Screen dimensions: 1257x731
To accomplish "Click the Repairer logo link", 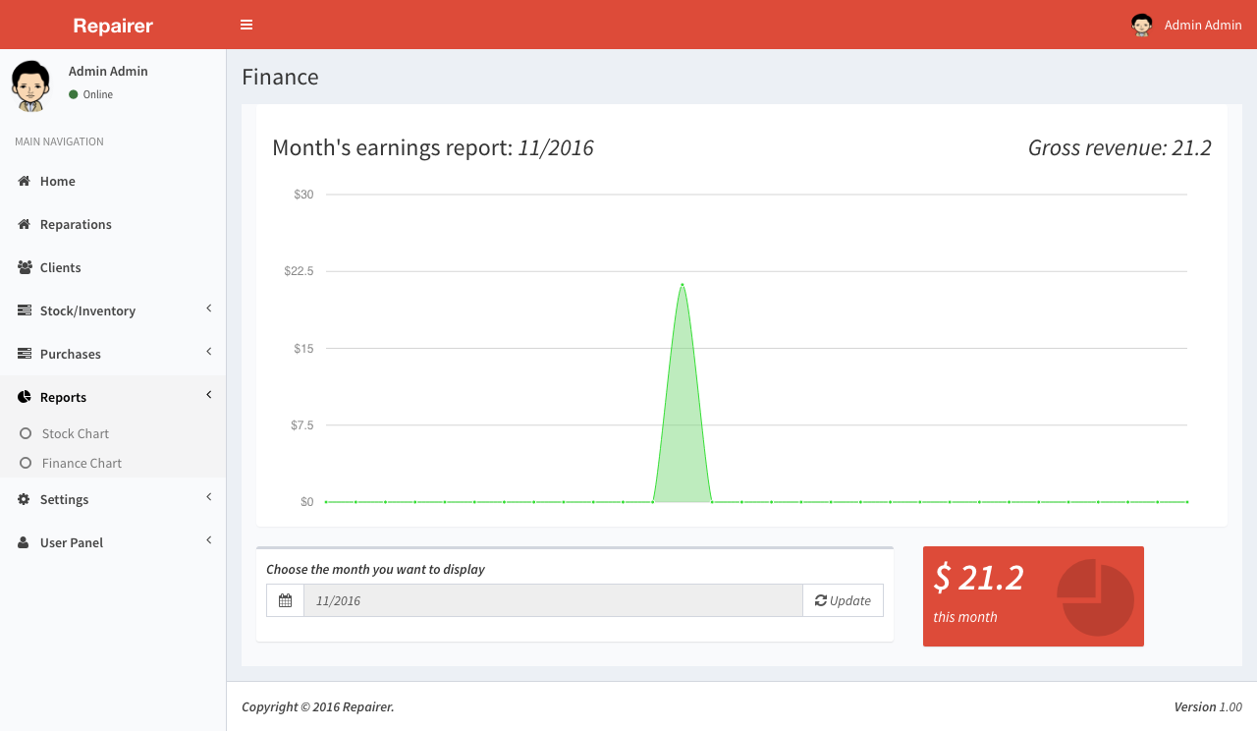I will pyautogui.click(x=113, y=26).
